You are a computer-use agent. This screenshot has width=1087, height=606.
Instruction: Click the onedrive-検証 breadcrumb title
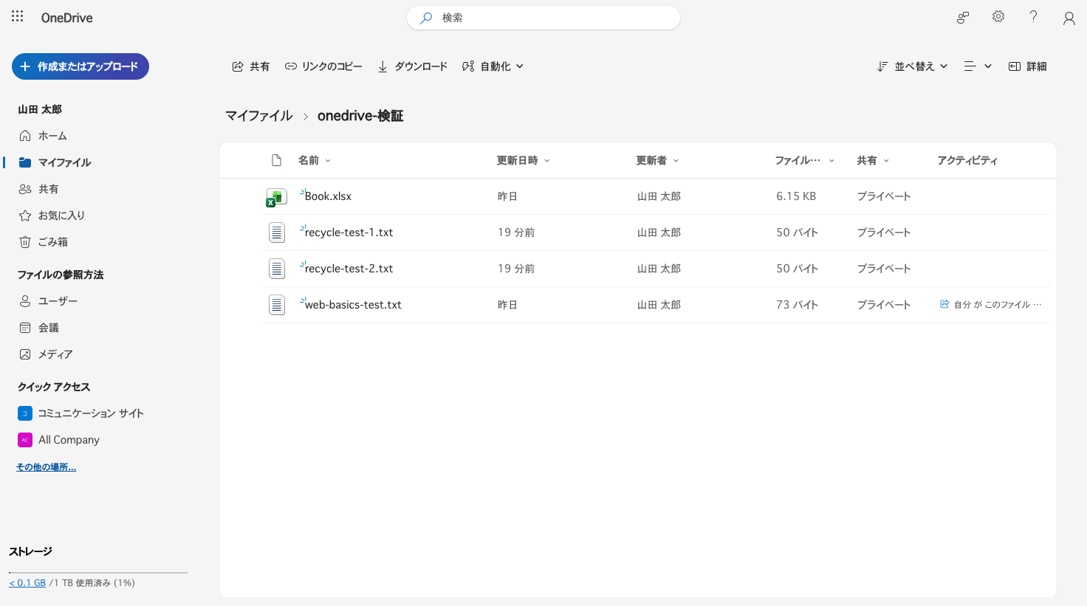pyautogui.click(x=360, y=116)
